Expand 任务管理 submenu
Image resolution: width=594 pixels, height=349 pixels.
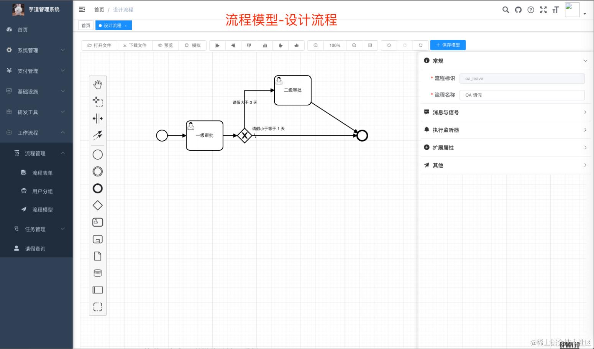(x=36, y=229)
